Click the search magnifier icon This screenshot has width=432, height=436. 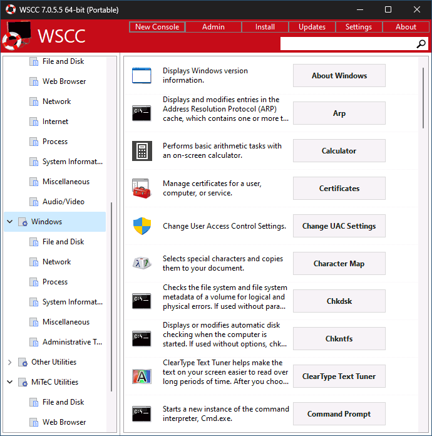click(x=421, y=44)
